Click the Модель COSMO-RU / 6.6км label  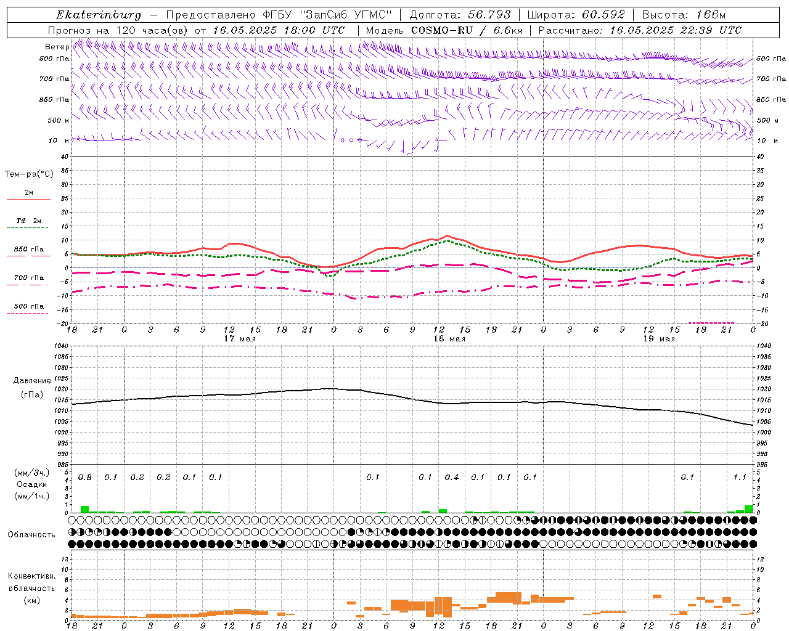444,30
